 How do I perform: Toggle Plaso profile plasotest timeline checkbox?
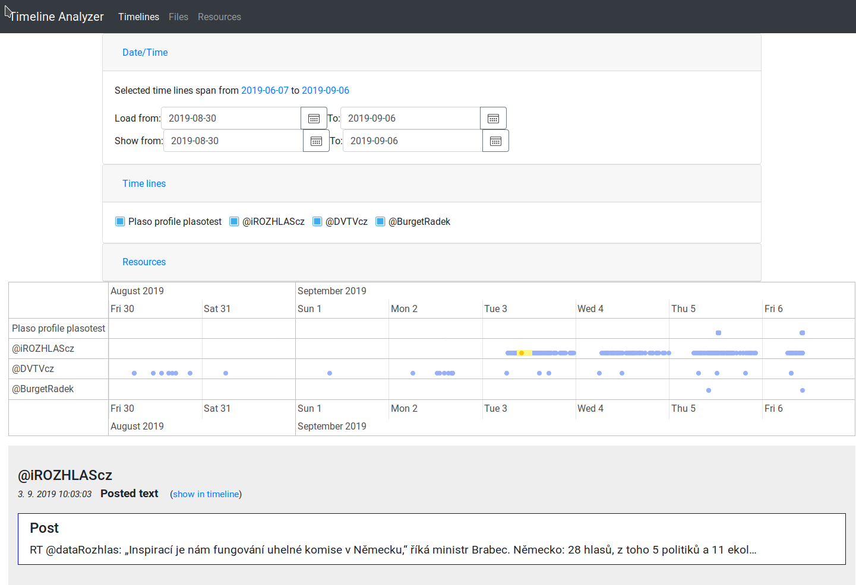pyautogui.click(x=120, y=221)
